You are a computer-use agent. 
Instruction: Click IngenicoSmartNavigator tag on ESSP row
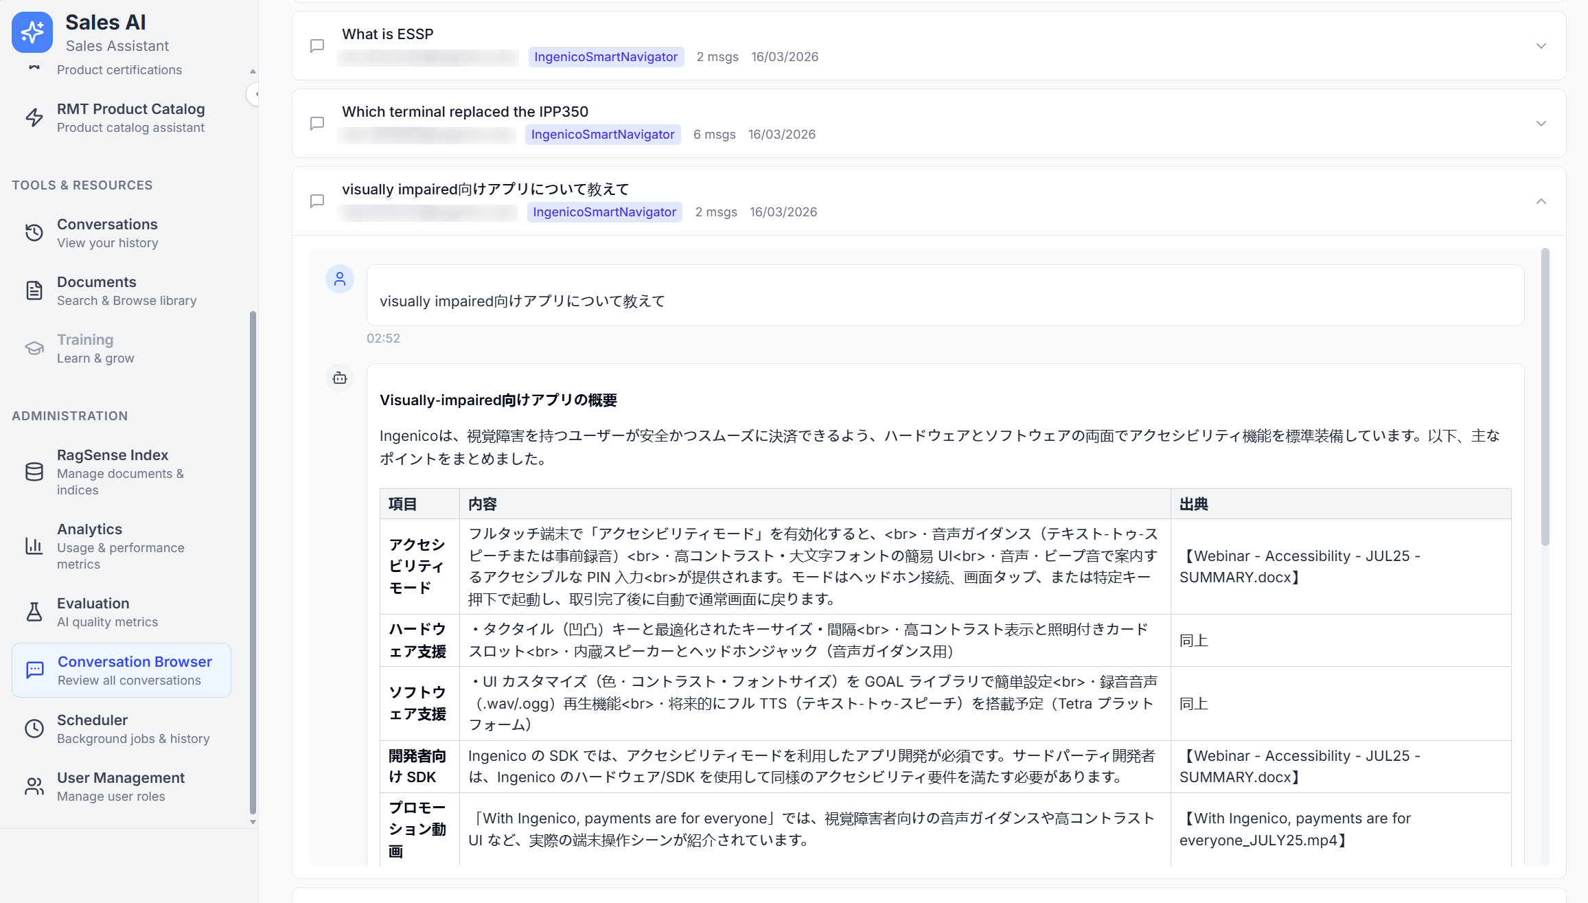606,57
